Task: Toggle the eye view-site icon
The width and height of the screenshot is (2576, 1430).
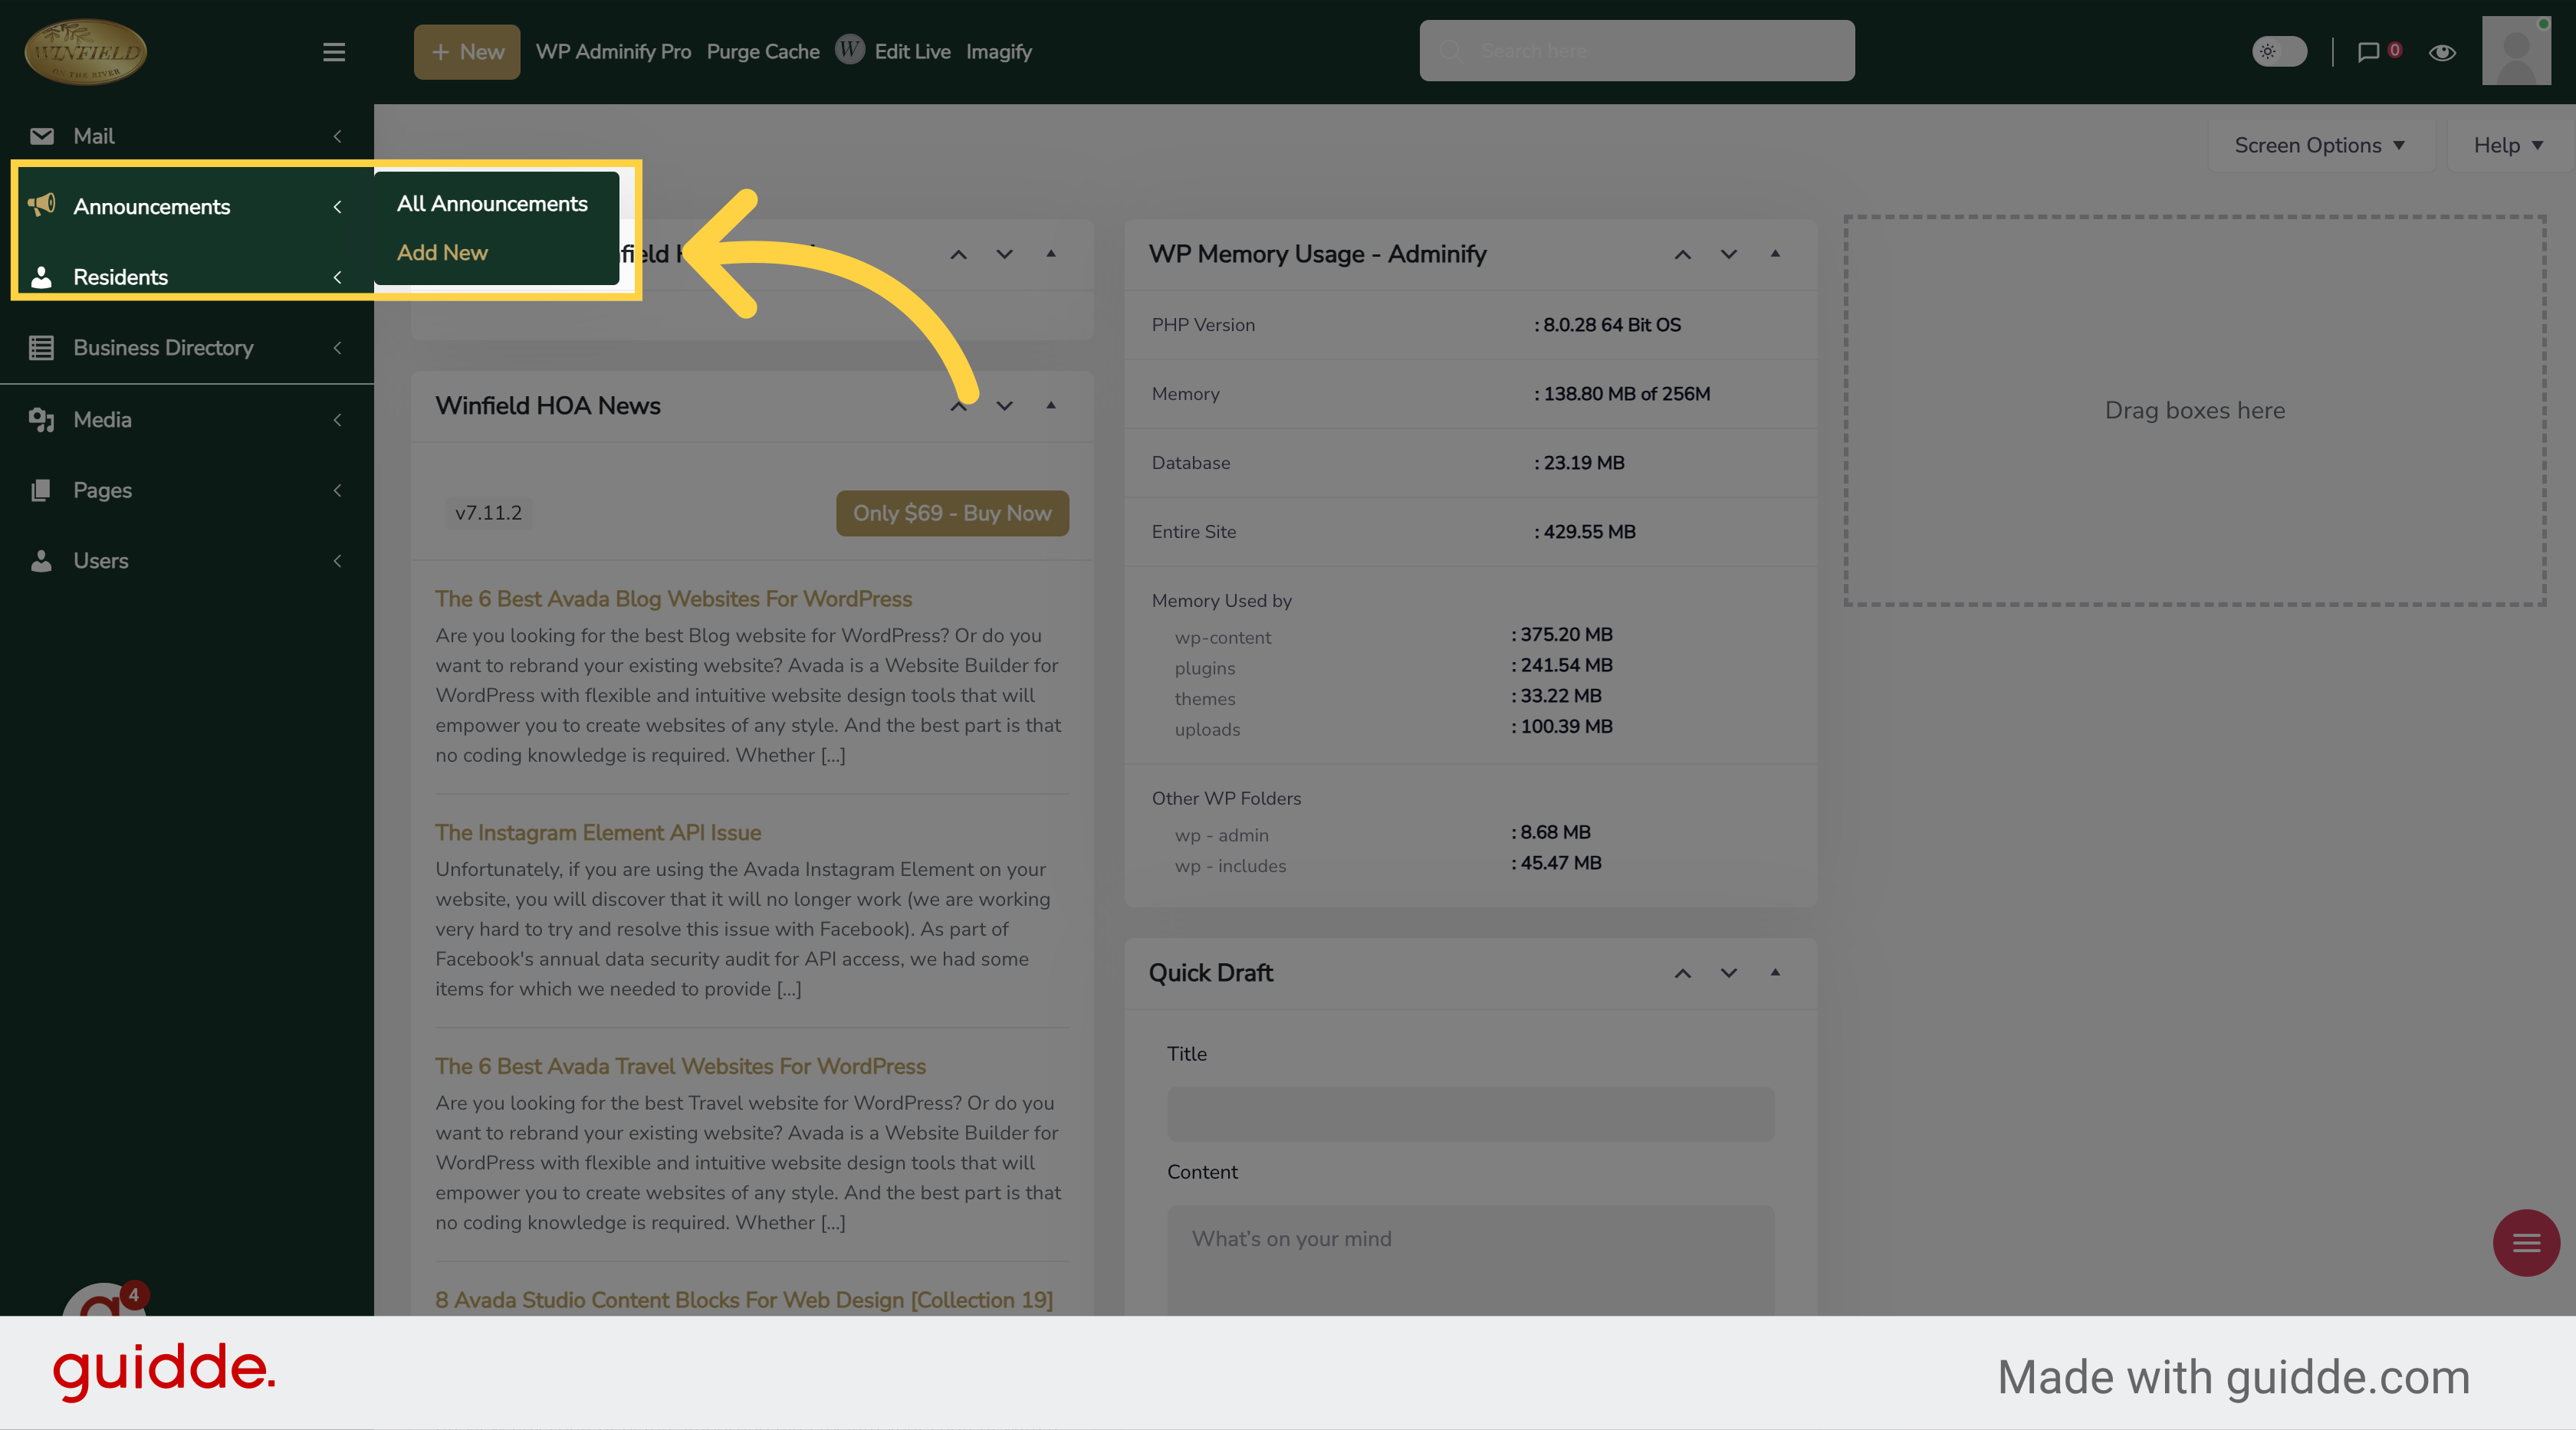Action: [2442, 52]
